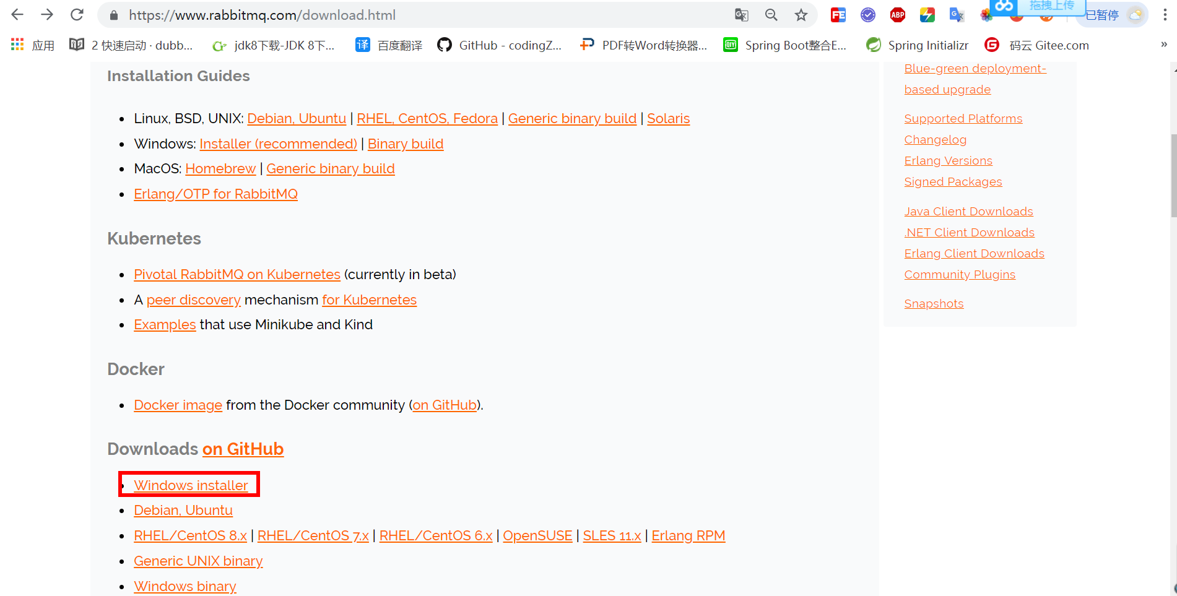Image resolution: width=1177 pixels, height=596 pixels.
Task: Expand the hidden bookmarks overflow chevron
Action: (1163, 45)
